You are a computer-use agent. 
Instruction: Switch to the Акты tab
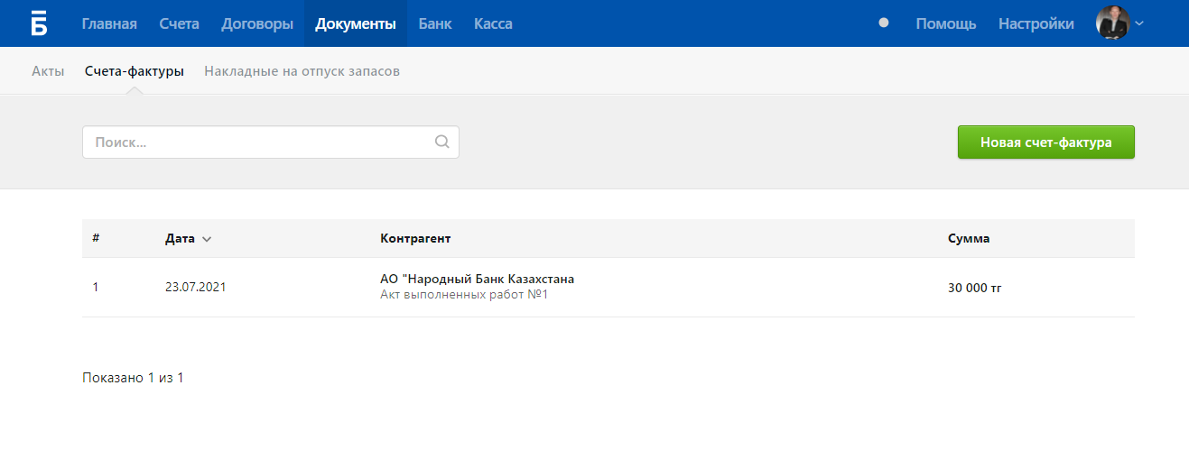(48, 71)
